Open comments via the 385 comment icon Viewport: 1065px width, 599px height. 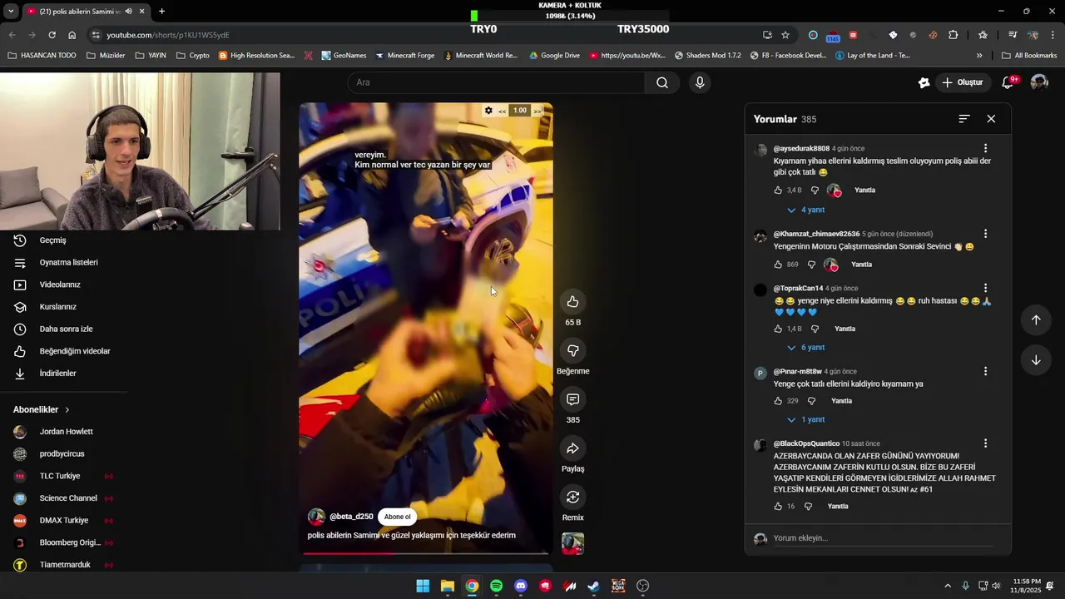(x=572, y=399)
